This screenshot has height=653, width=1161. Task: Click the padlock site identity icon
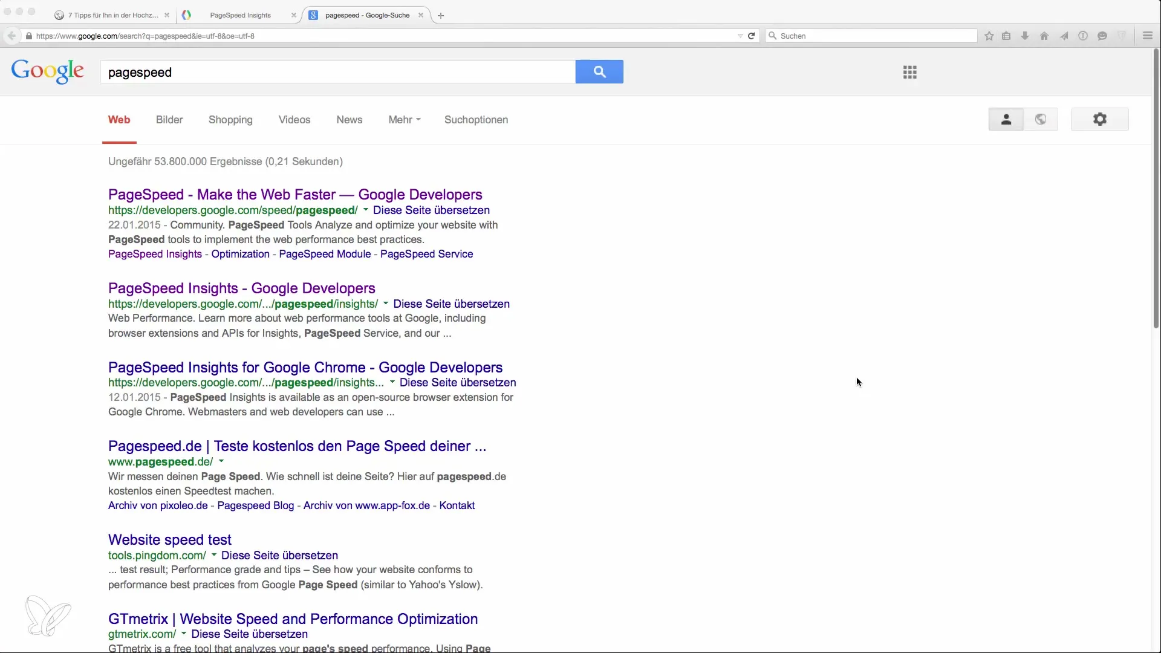[28, 36]
